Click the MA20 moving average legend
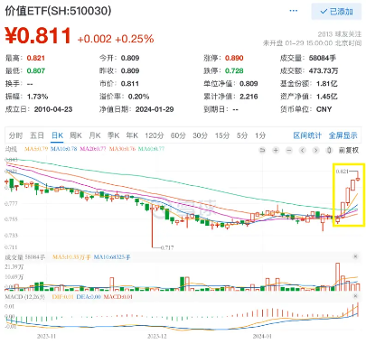This screenshot has width=366, height=344. [x=93, y=149]
